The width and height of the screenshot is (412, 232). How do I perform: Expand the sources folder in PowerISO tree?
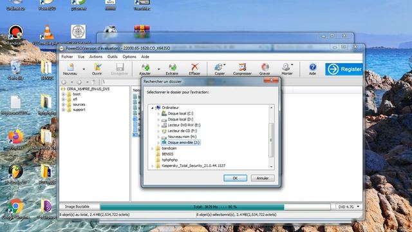click(x=63, y=104)
